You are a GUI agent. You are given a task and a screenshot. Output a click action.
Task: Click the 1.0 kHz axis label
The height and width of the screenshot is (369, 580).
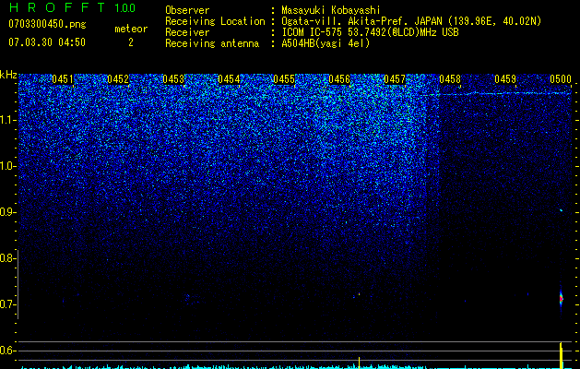tap(8, 166)
